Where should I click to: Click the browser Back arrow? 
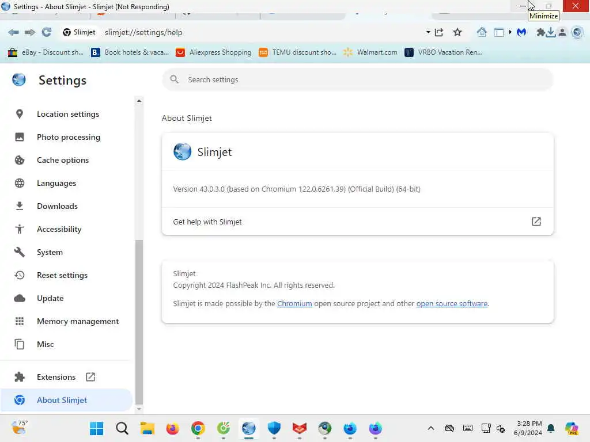coord(14,32)
